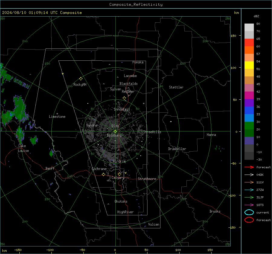Click the asterisk marker above Limestone label

click(x=57, y=114)
